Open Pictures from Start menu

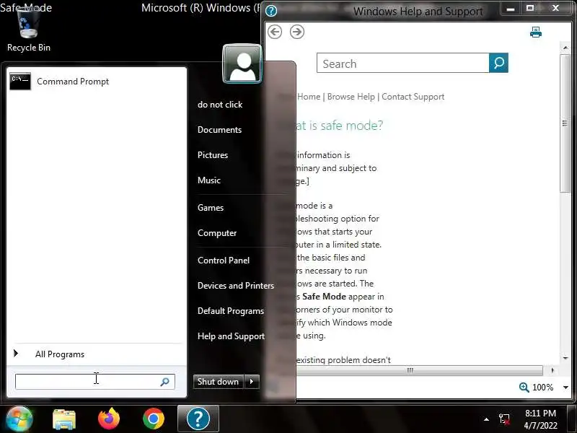213,155
